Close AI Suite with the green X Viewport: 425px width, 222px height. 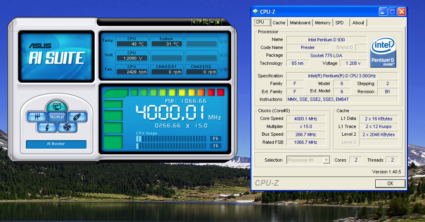click(x=218, y=22)
